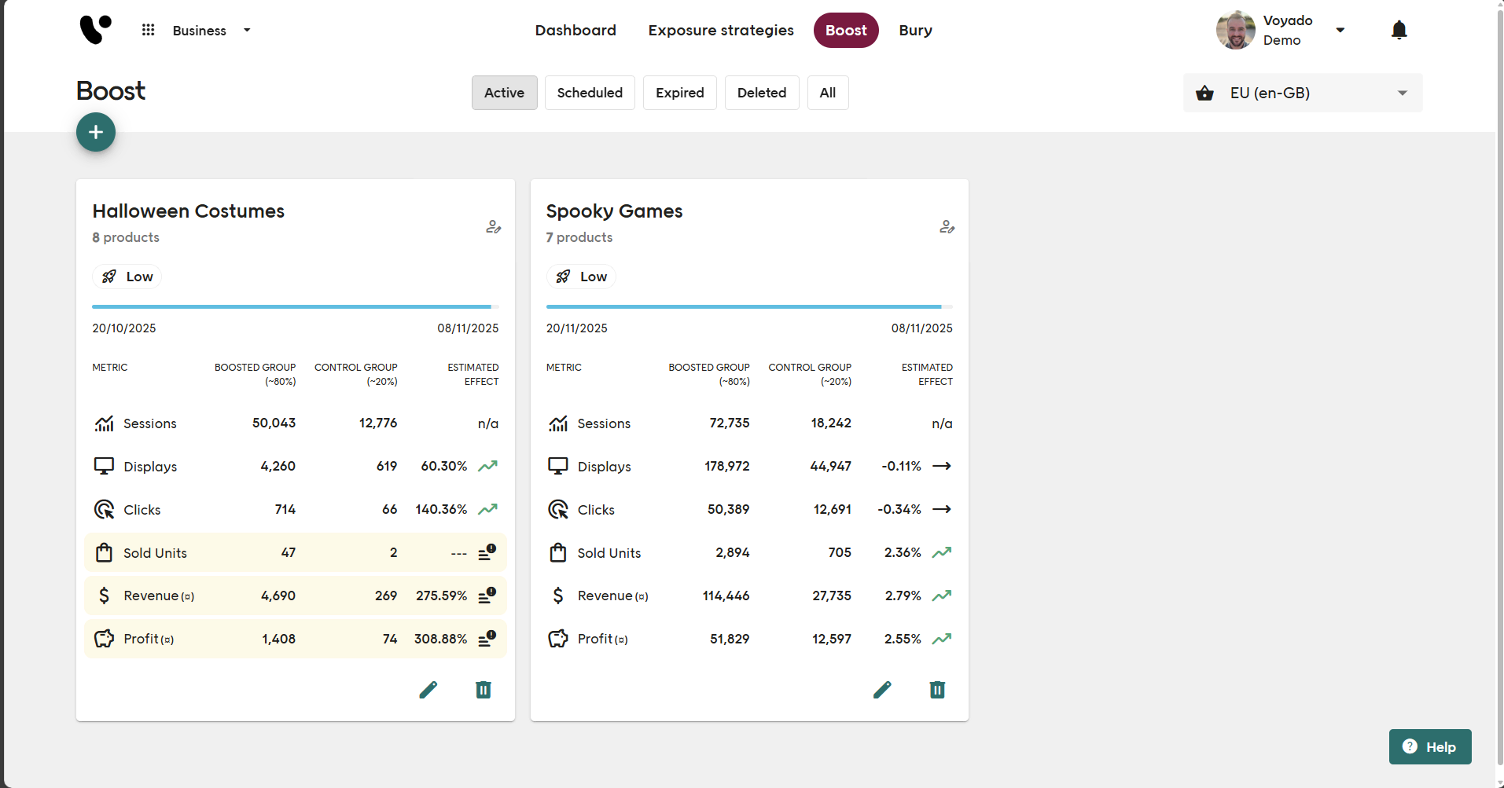This screenshot has width=1504, height=788.
Task: Show Expired boosts filter
Action: coord(679,93)
